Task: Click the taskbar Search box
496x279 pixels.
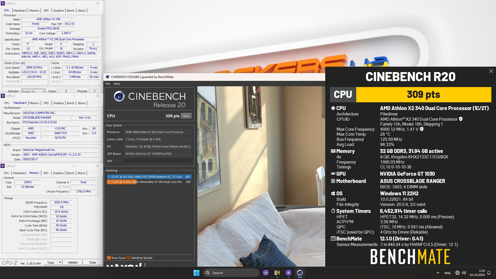Action: click(231, 273)
